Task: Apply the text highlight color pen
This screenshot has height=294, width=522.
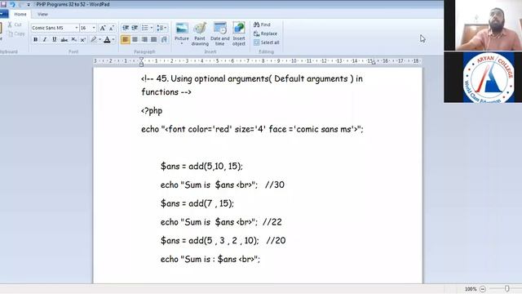Action: (x=94, y=40)
